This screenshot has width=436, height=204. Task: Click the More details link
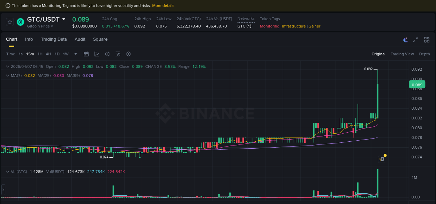(x=163, y=5)
